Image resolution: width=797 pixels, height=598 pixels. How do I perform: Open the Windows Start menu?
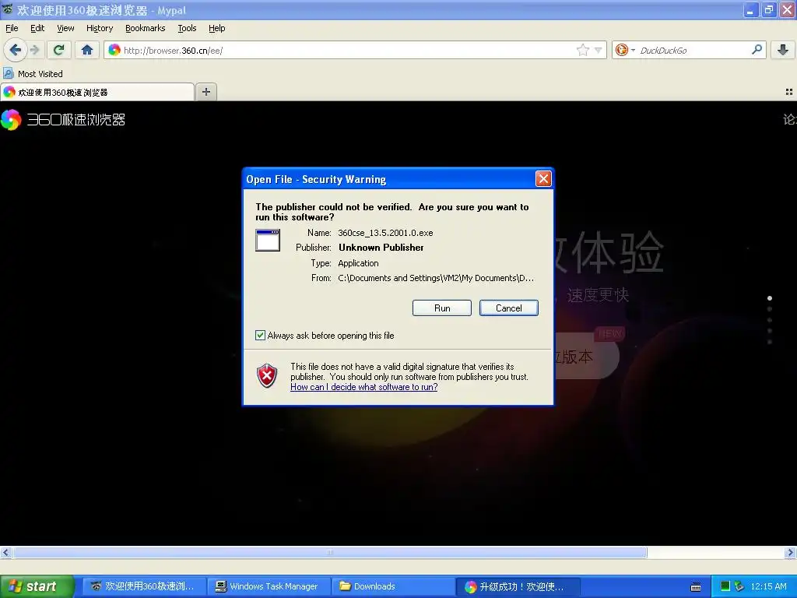click(x=37, y=586)
